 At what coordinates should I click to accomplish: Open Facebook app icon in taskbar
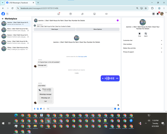click(131, 121)
